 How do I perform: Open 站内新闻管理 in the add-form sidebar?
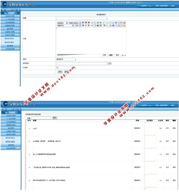pyautogui.click(x=10, y=22)
